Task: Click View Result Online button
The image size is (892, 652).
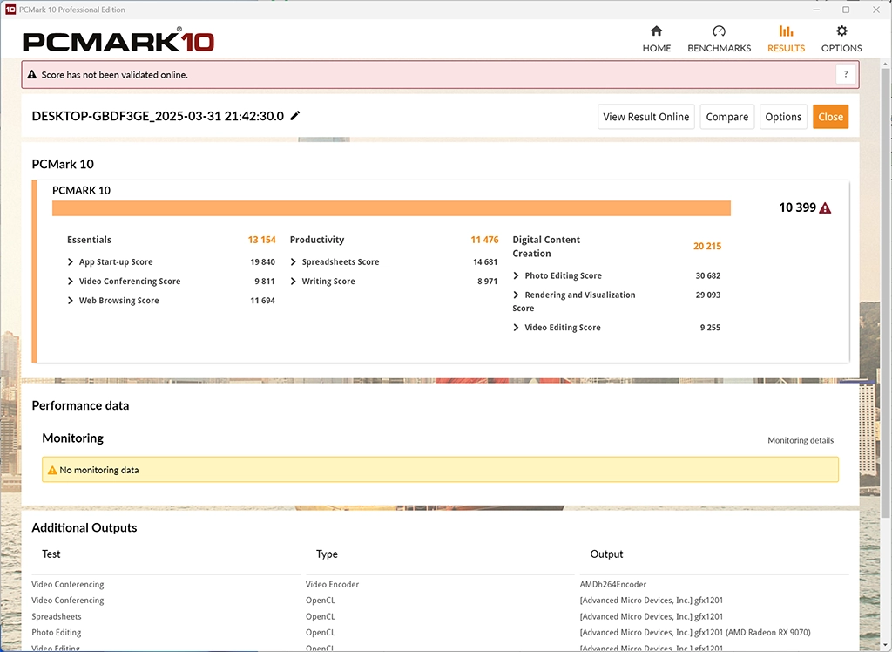Action: tap(645, 117)
